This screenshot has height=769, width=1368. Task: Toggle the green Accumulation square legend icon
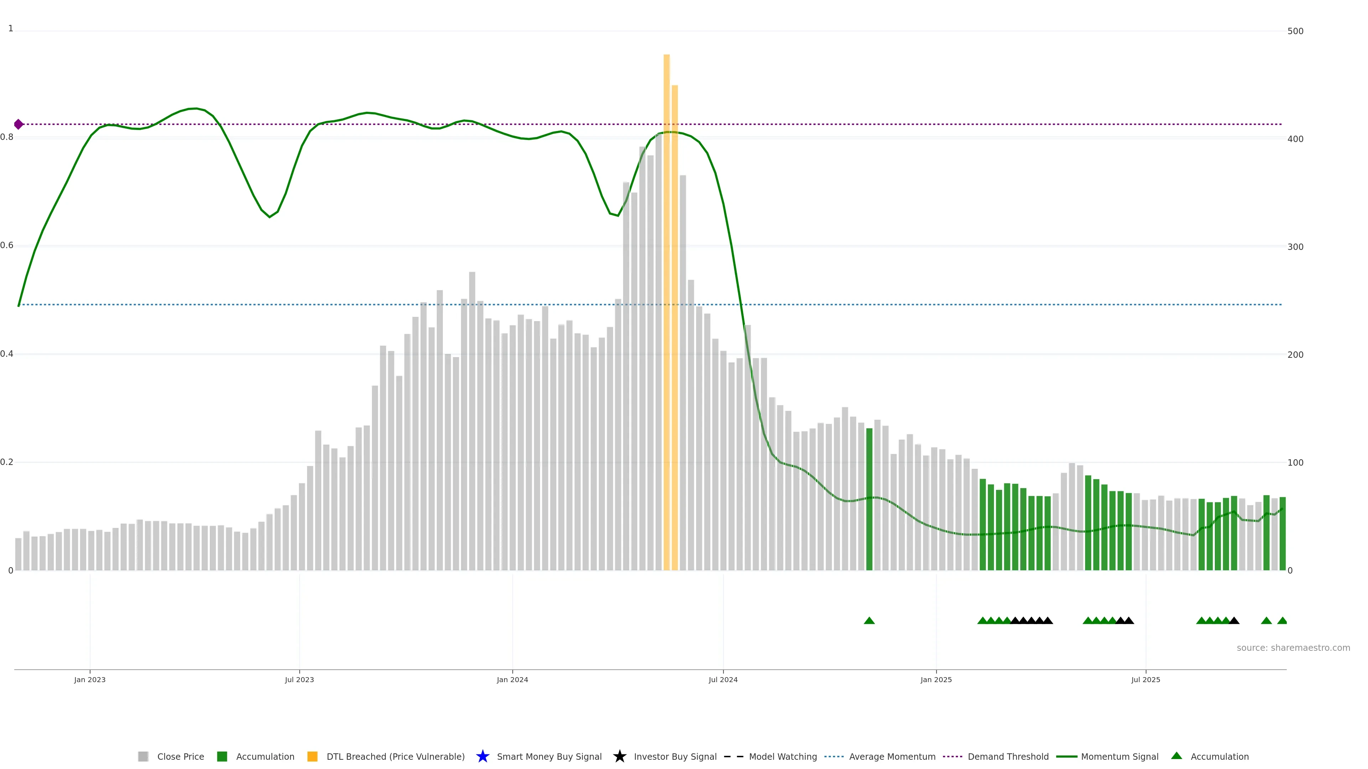[222, 756]
